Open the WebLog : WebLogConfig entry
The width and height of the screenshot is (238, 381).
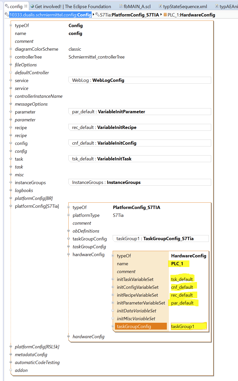(140, 80)
